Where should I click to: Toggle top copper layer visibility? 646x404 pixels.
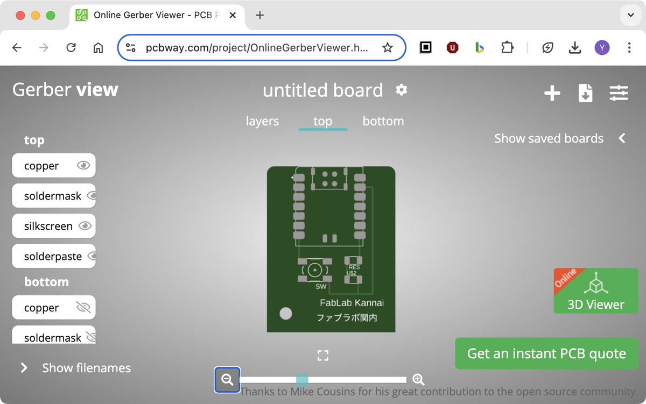click(x=83, y=166)
